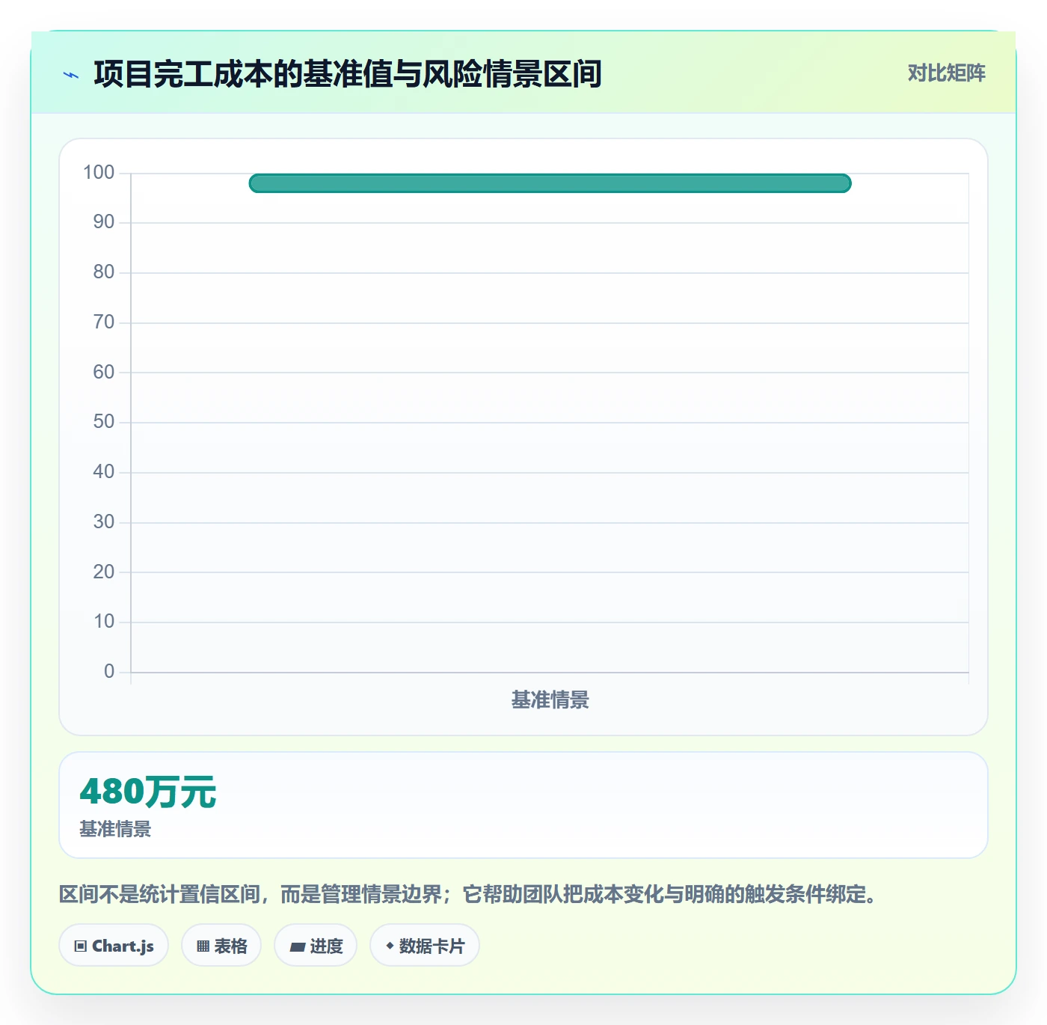Click the bar icon in 进度 chip
This screenshot has width=1047, height=1025.
click(297, 947)
